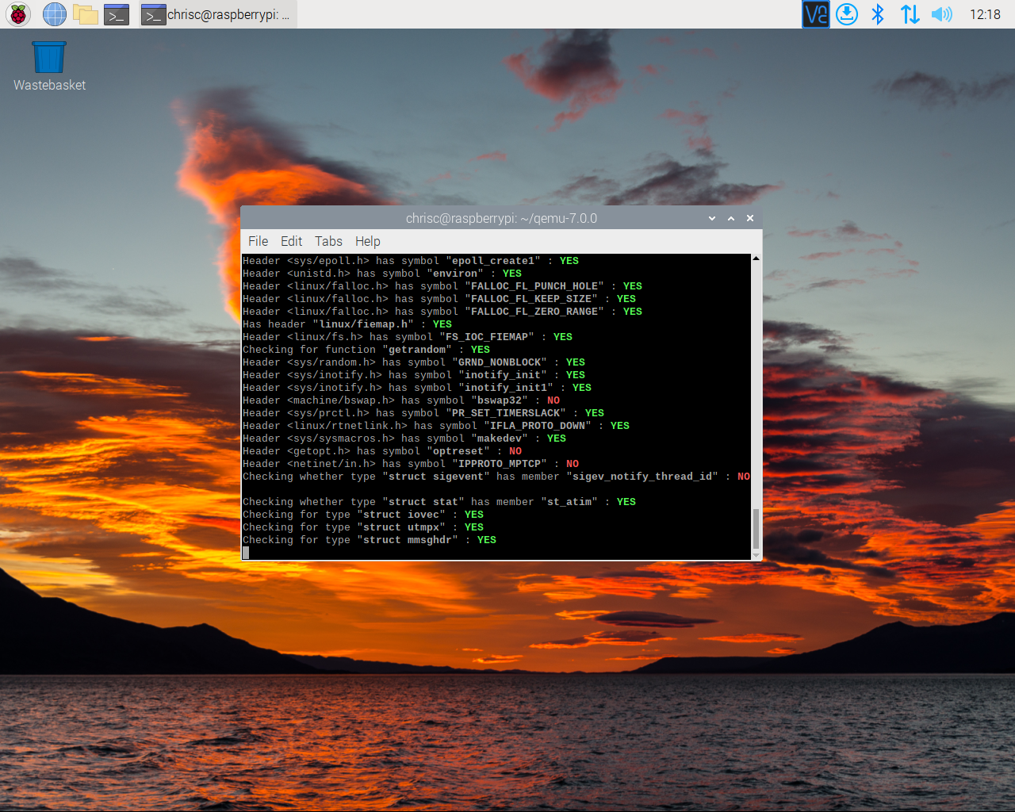
Task: Click the volume speaker icon
Action: click(x=941, y=14)
